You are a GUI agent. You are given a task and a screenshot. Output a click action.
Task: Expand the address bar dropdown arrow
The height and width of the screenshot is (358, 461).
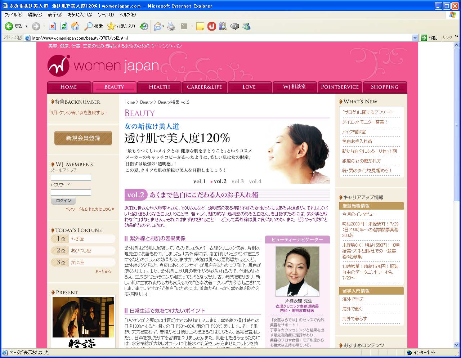pos(415,38)
